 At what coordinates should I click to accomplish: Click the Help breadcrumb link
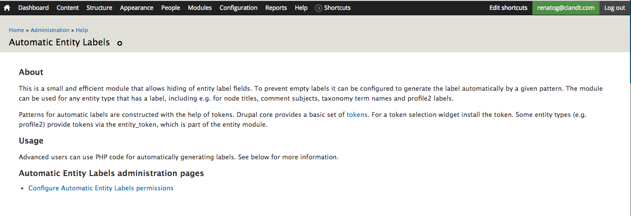click(82, 30)
